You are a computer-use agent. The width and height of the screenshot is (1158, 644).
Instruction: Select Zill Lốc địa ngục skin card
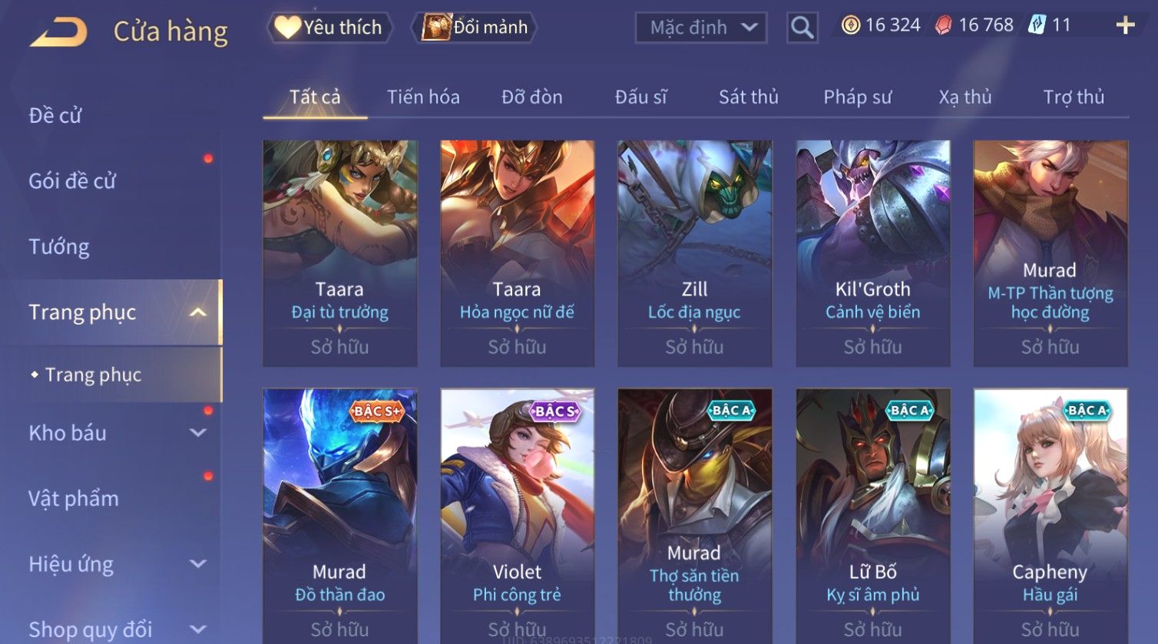[695, 253]
